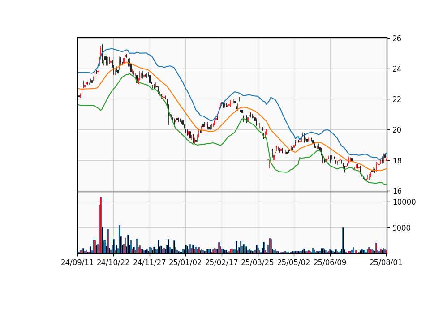Click the 25/02/17 date label
The height and width of the screenshot is (309, 430).
point(222,263)
